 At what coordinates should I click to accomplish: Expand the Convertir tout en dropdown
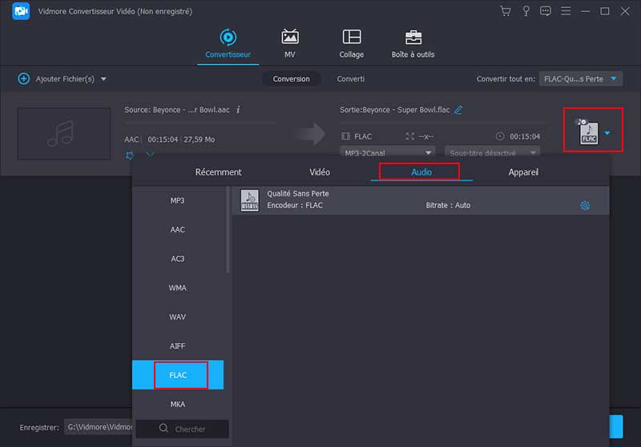point(581,79)
